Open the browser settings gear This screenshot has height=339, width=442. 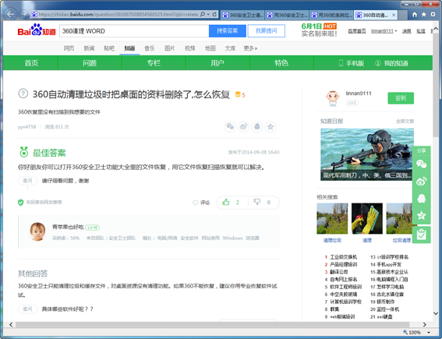pos(433,14)
